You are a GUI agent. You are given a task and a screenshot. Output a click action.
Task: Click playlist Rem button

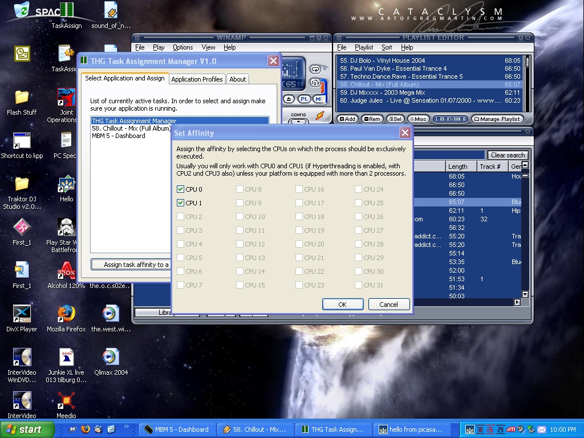tap(372, 119)
